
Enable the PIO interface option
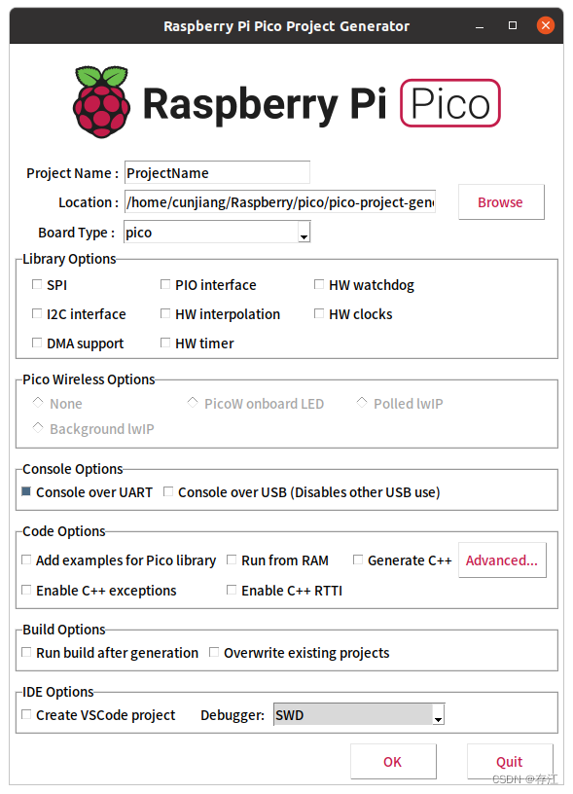tap(165, 284)
